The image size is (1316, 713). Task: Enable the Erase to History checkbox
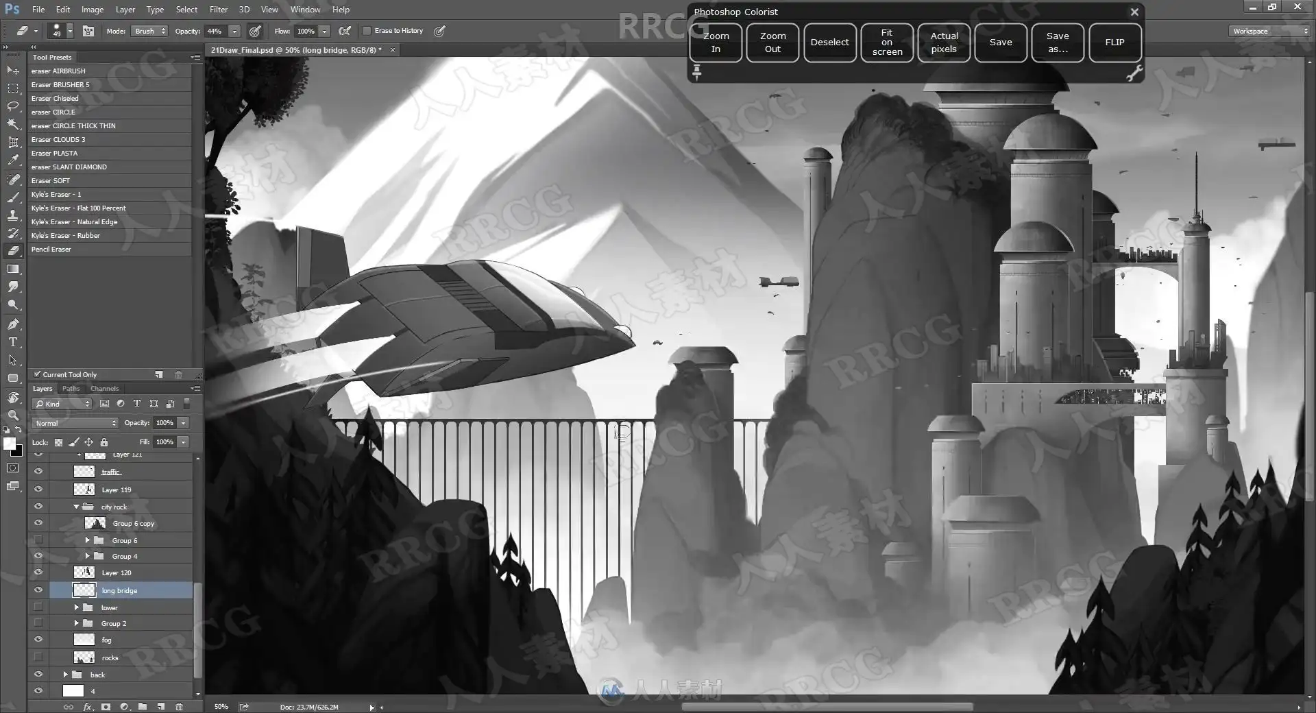(x=367, y=31)
